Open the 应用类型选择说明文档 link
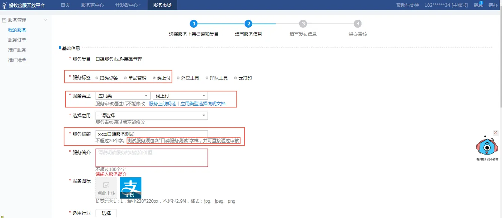Viewport: 502px width, 218px height. coord(203,104)
